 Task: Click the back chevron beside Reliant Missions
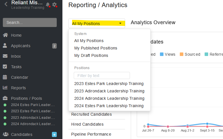[6, 4]
